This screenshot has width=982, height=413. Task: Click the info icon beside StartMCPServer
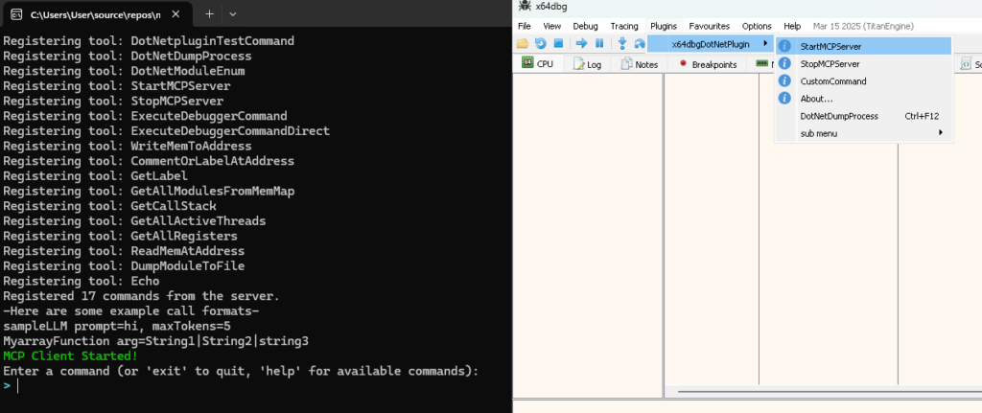click(x=784, y=46)
